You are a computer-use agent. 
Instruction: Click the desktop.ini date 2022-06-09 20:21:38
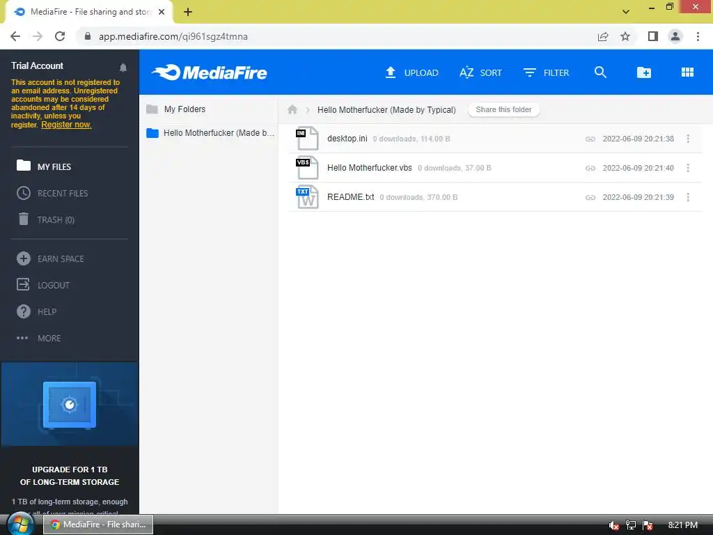638,139
